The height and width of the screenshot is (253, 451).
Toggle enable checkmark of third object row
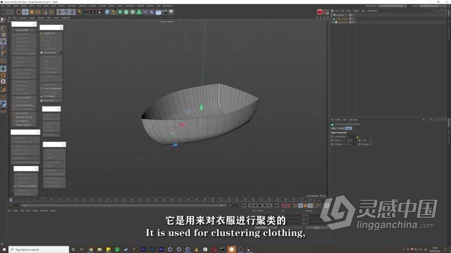pos(354,22)
